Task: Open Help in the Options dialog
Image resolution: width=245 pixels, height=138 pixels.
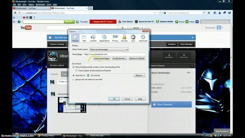Action: pos(140,99)
